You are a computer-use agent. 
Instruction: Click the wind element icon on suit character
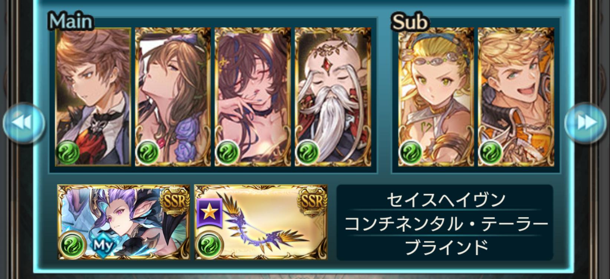[68, 152]
